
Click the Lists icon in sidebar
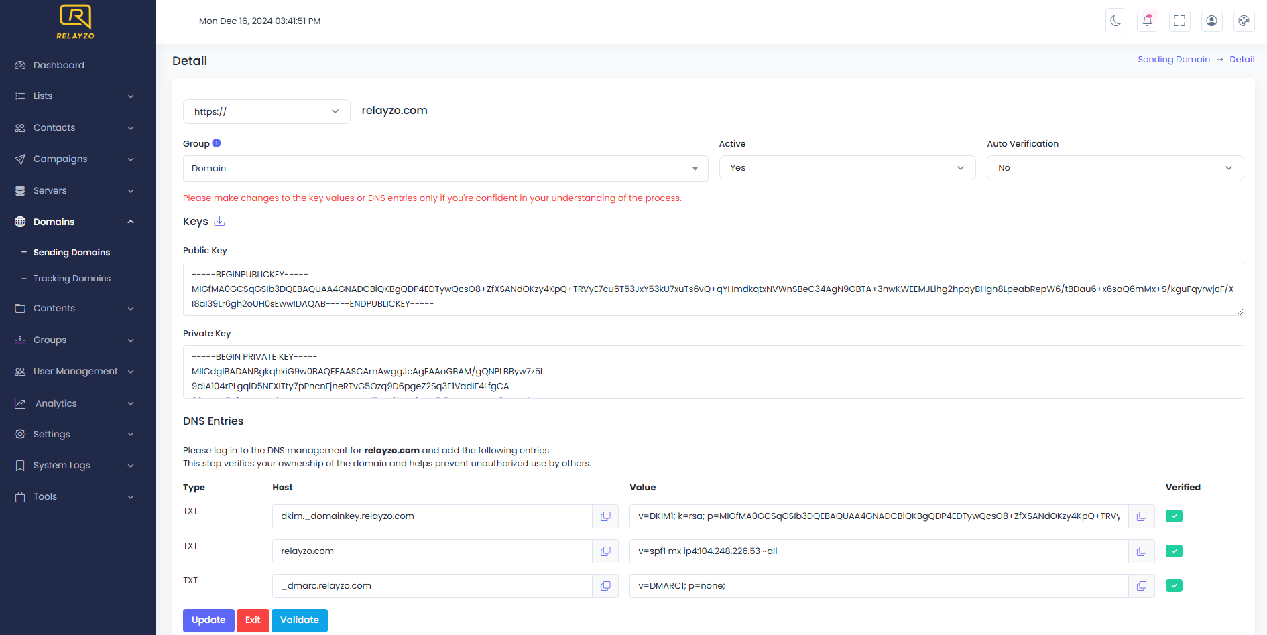click(20, 96)
